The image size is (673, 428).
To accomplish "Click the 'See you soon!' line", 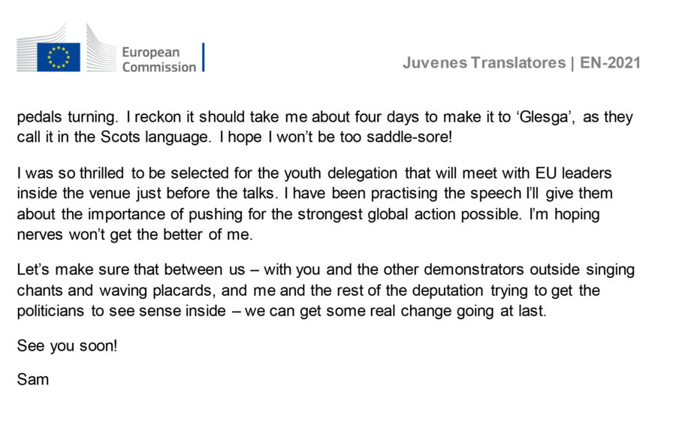I will click(x=67, y=346).
